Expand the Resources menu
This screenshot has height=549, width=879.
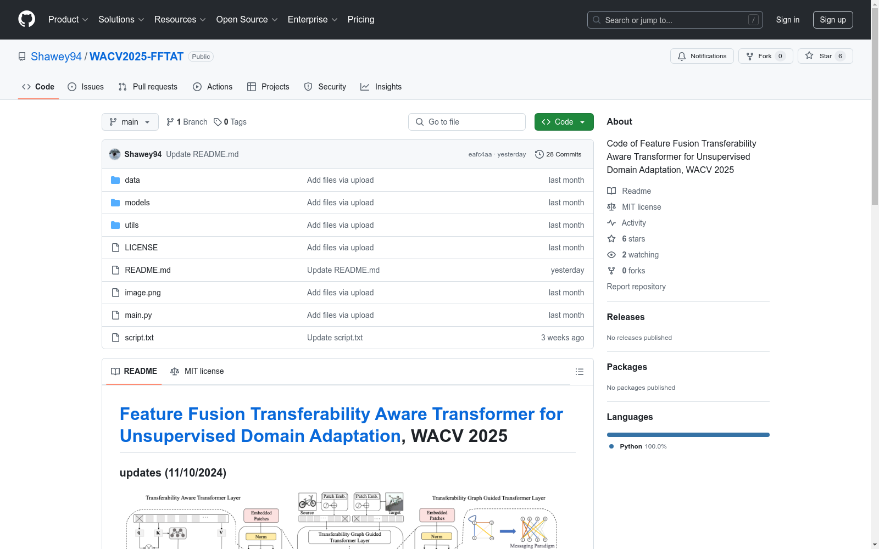point(180,19)
